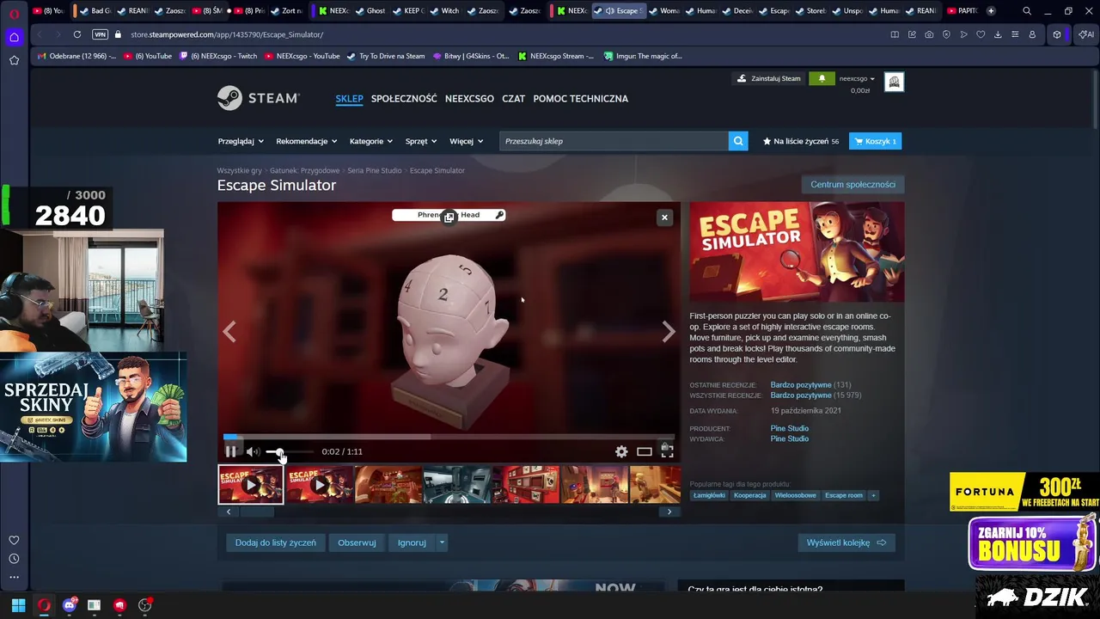Open the Seria Pine Studio breadcrumb link
1100x619 pixels.
pyautogui.click(x=374, y=170)
